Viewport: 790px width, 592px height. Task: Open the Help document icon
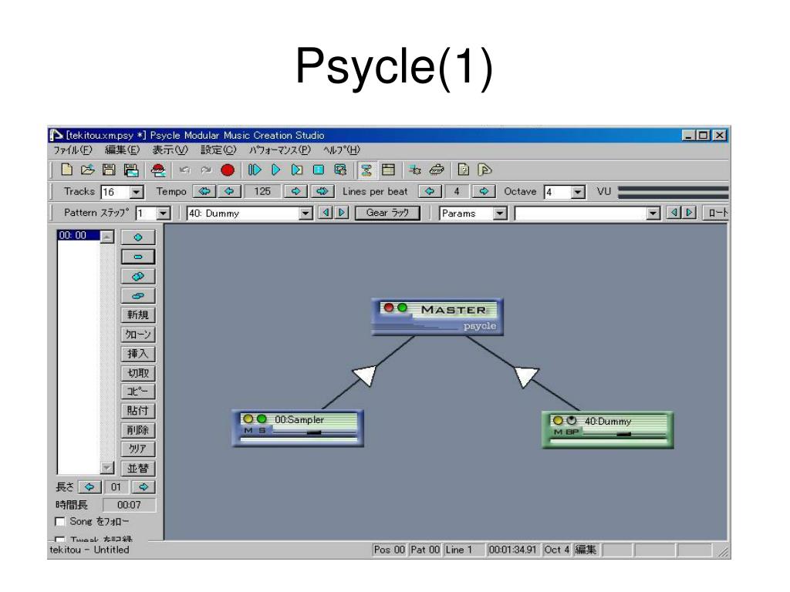pyautogui.click(x=463, y=170)
